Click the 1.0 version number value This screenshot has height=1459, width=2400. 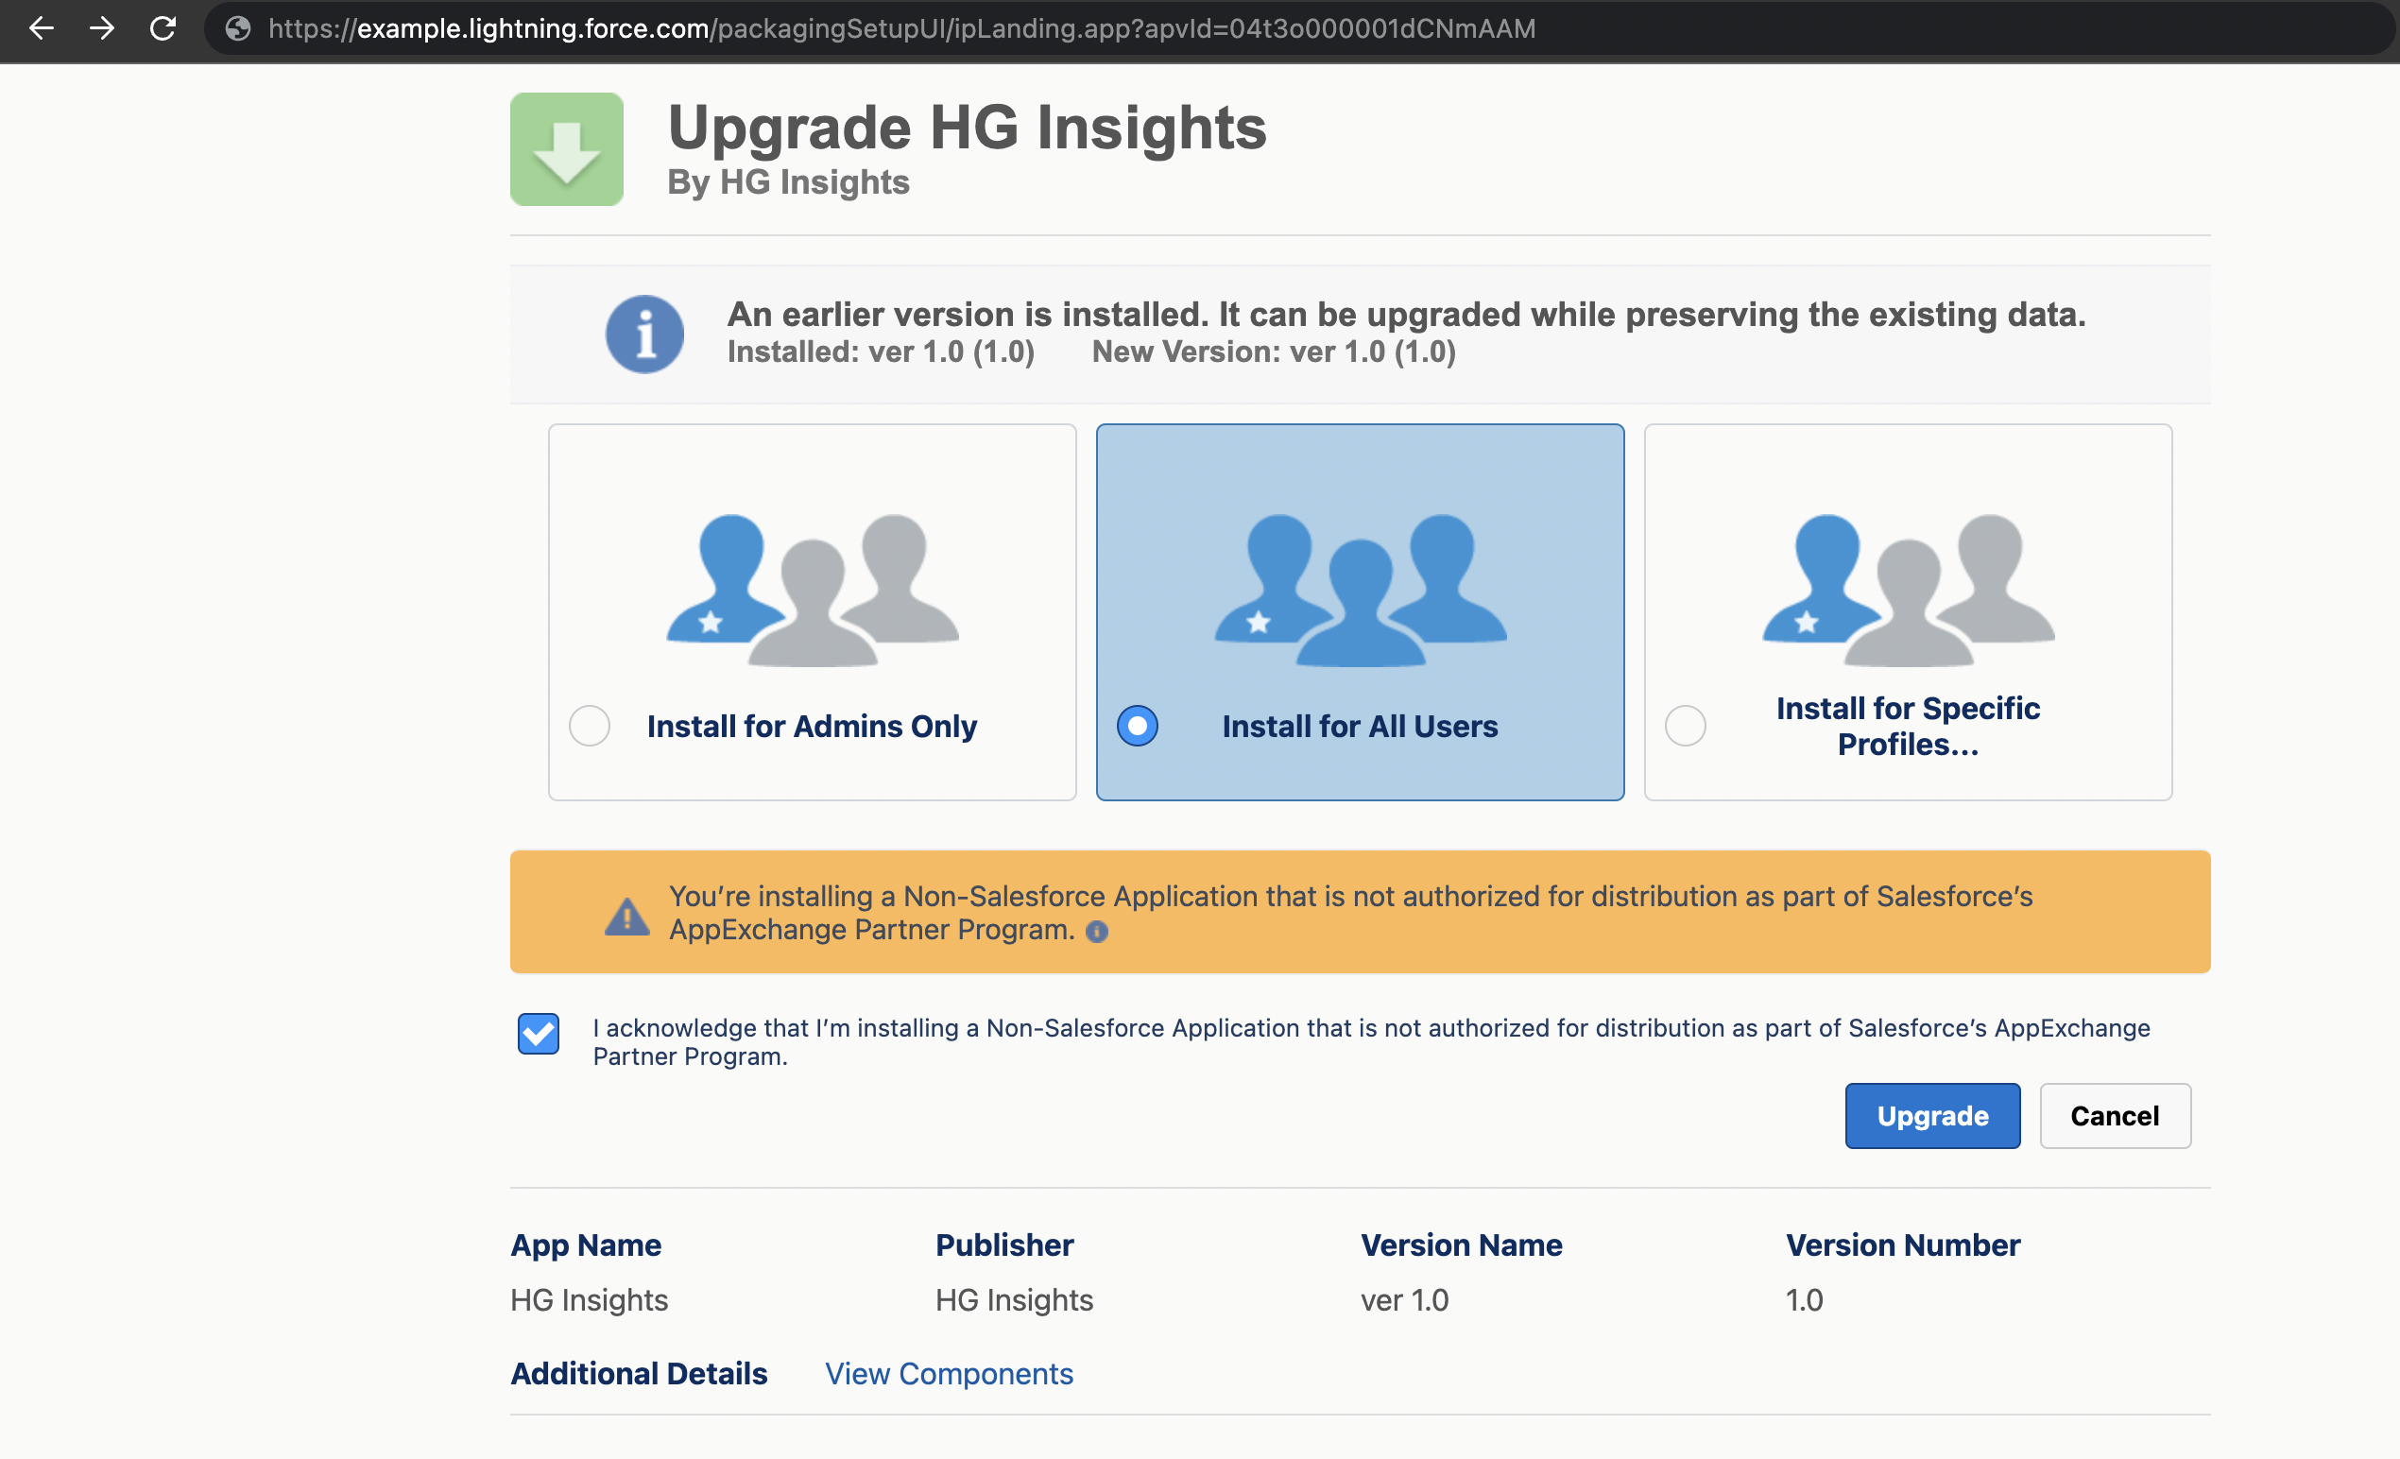(1804, 1300)
